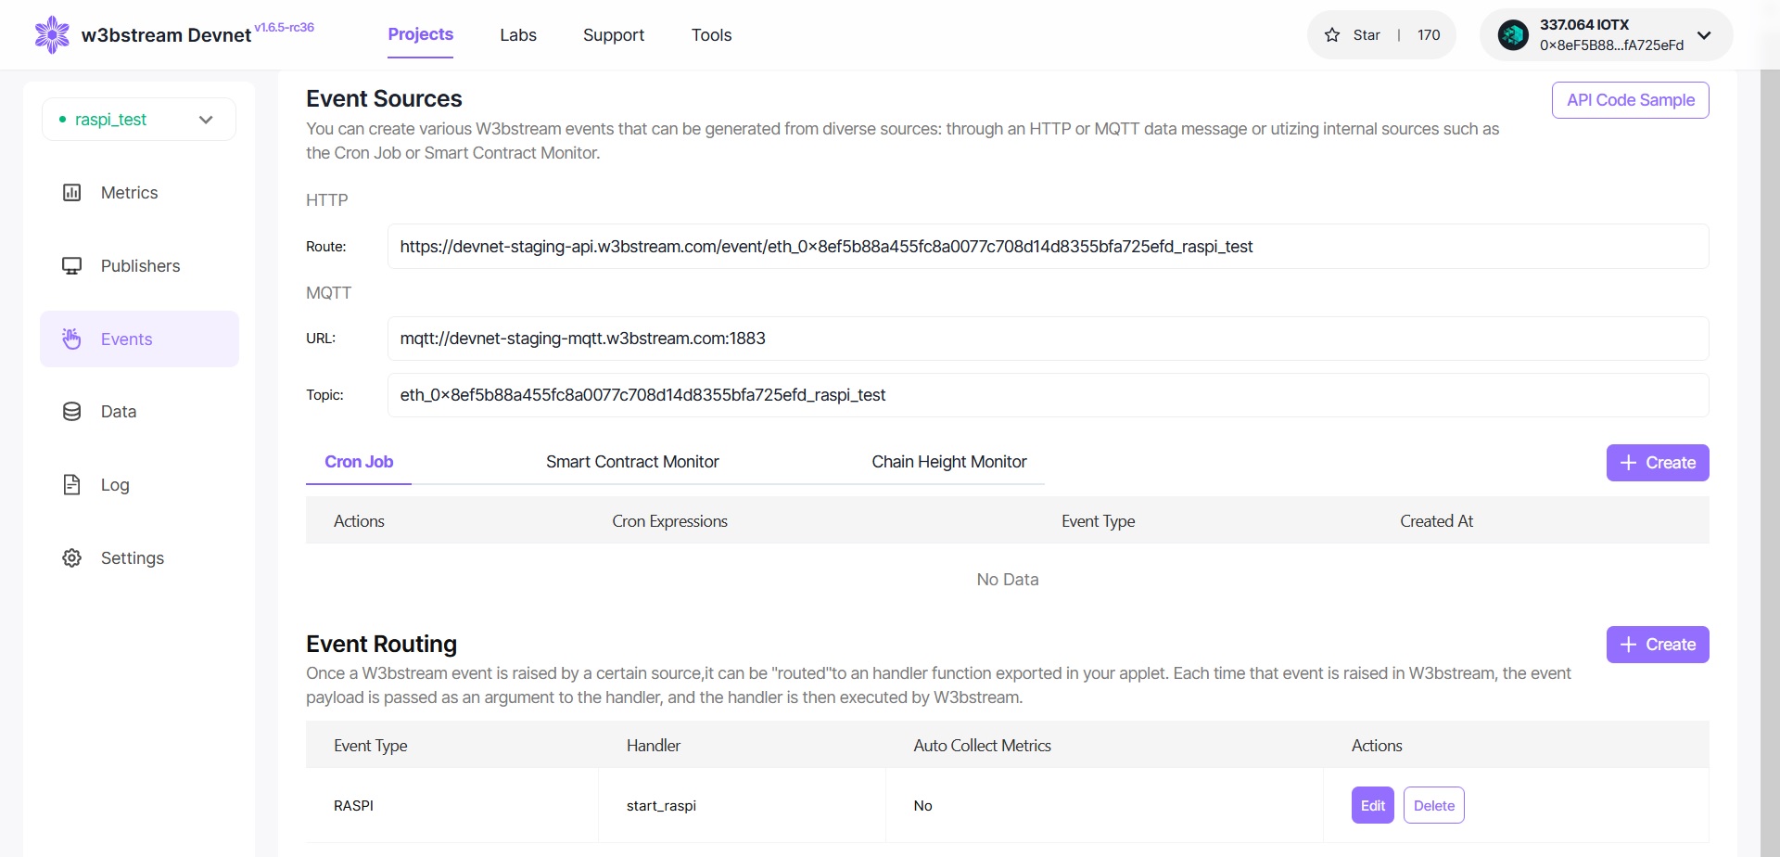Open the Labs menu
The image size is (1780, 857).
click(518, 35)
